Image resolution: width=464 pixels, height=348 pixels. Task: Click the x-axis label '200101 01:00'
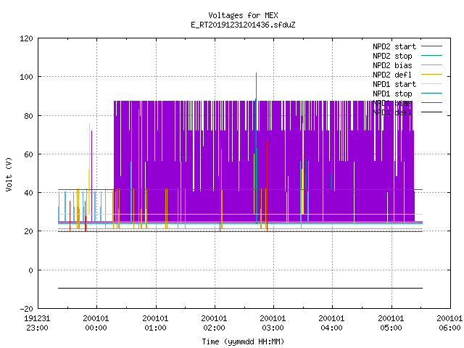click(155, 323)
